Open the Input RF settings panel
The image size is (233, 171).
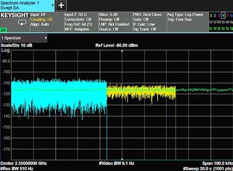click(38, 15)
